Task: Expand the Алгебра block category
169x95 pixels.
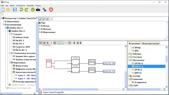Action: point(129,76)
